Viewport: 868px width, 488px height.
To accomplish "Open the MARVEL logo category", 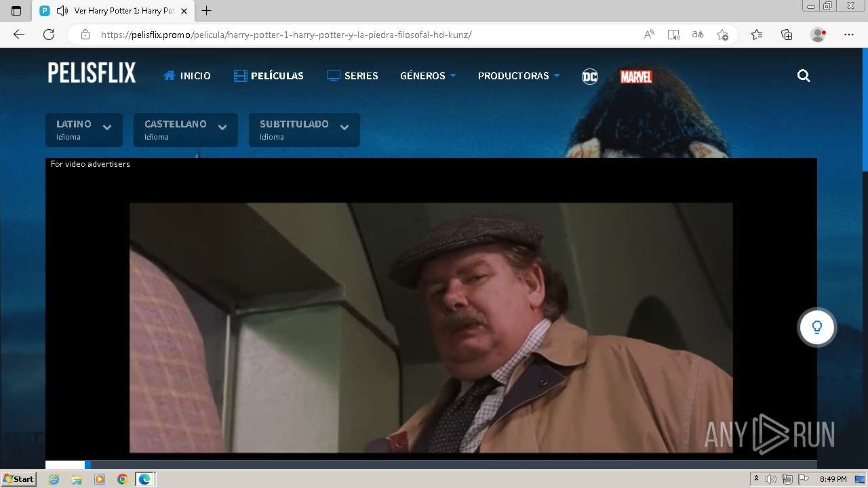I will coord(636,77).
